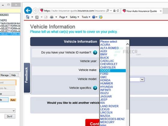The image size is (168, 126).
Task: Select highlighted DODGE in make list
Action: (x=112, y=70)
